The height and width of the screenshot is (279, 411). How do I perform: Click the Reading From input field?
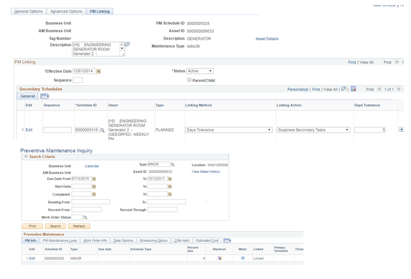pyautogui.click(x=91, y=201)
